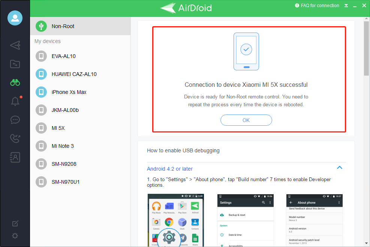Click the minimize-to-tray arrow icon
Image resolution: width=370 pixels, height=247 pixels.
point(346,6)
